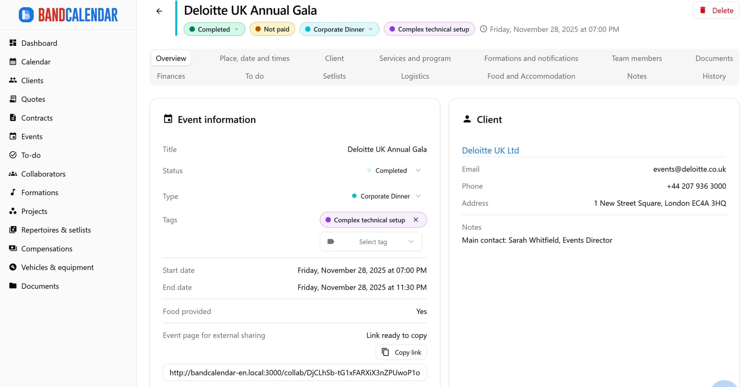
Task: Open Events via its sidebar icon
Action: point(13,136)
